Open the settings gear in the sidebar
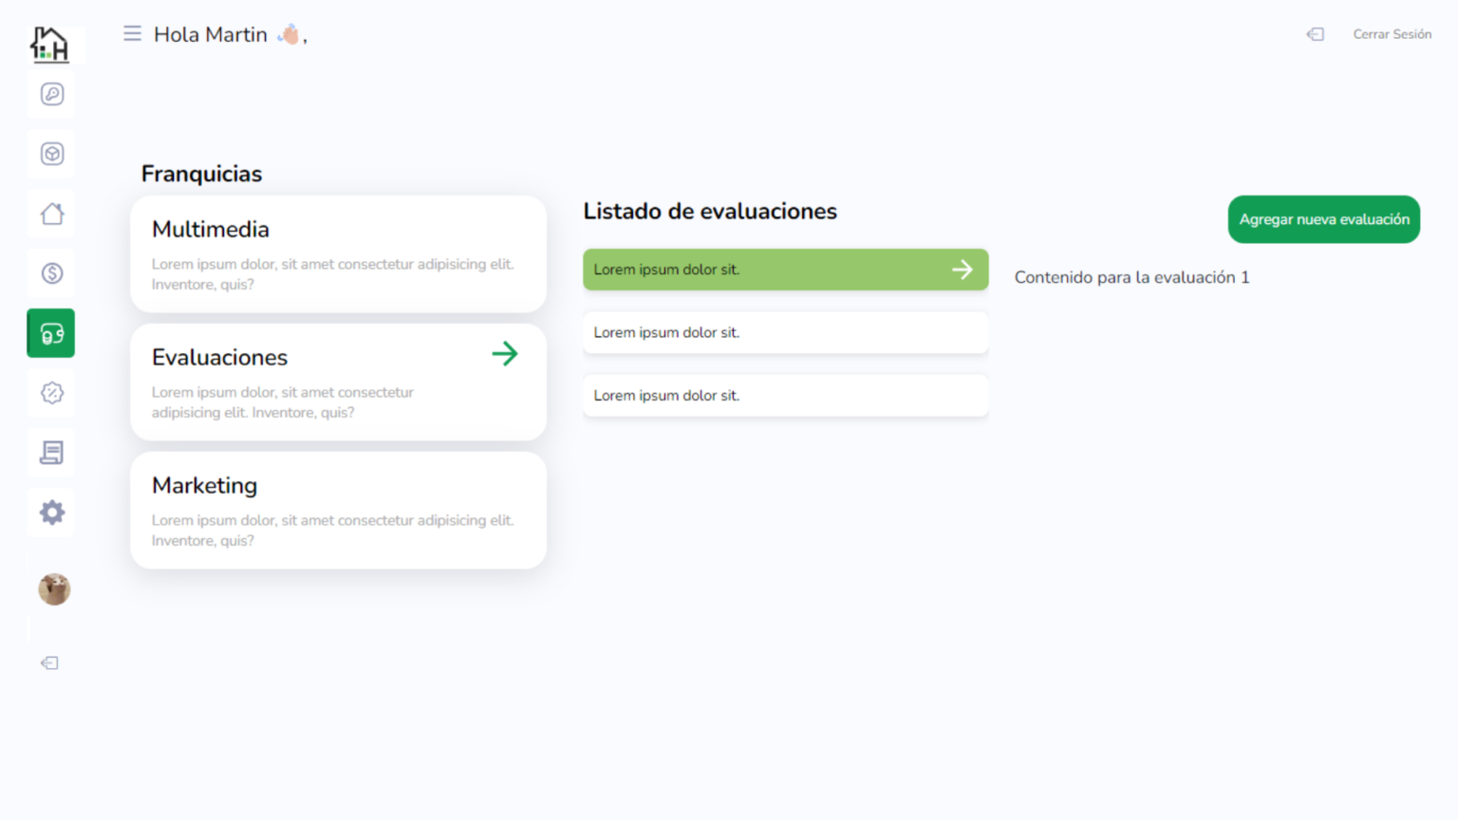Viewport: 1458px width, 820px height. pos(51,512)
